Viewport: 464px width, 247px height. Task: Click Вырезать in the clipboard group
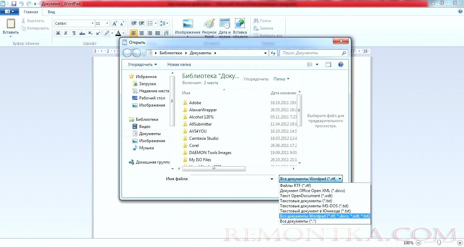(x=33, y=21)
